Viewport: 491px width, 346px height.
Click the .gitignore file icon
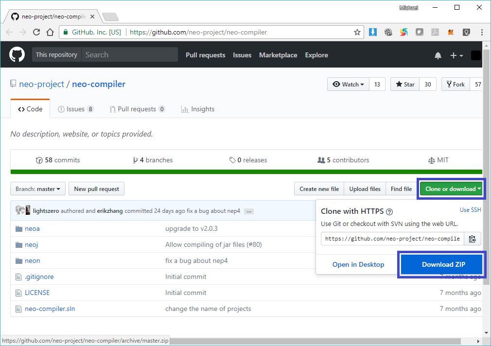point(18,277)
